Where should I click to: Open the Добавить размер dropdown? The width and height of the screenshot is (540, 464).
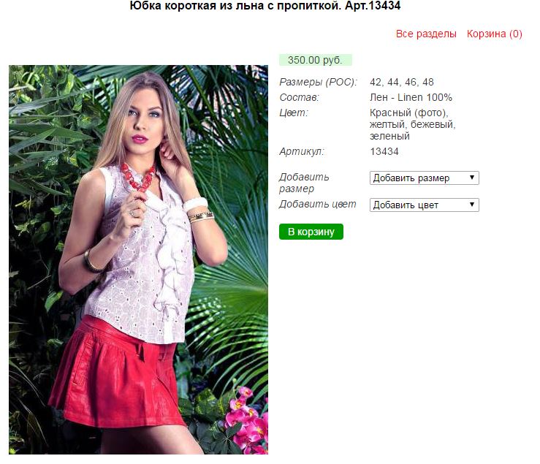(425, 178)
